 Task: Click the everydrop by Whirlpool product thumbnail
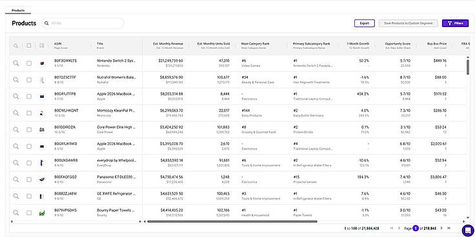pos(42,163)
